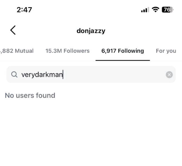The height and width of the screenshot is (166, 182).
Task: Tap the number 6,917 in Following
Action: tap(109, 51)
